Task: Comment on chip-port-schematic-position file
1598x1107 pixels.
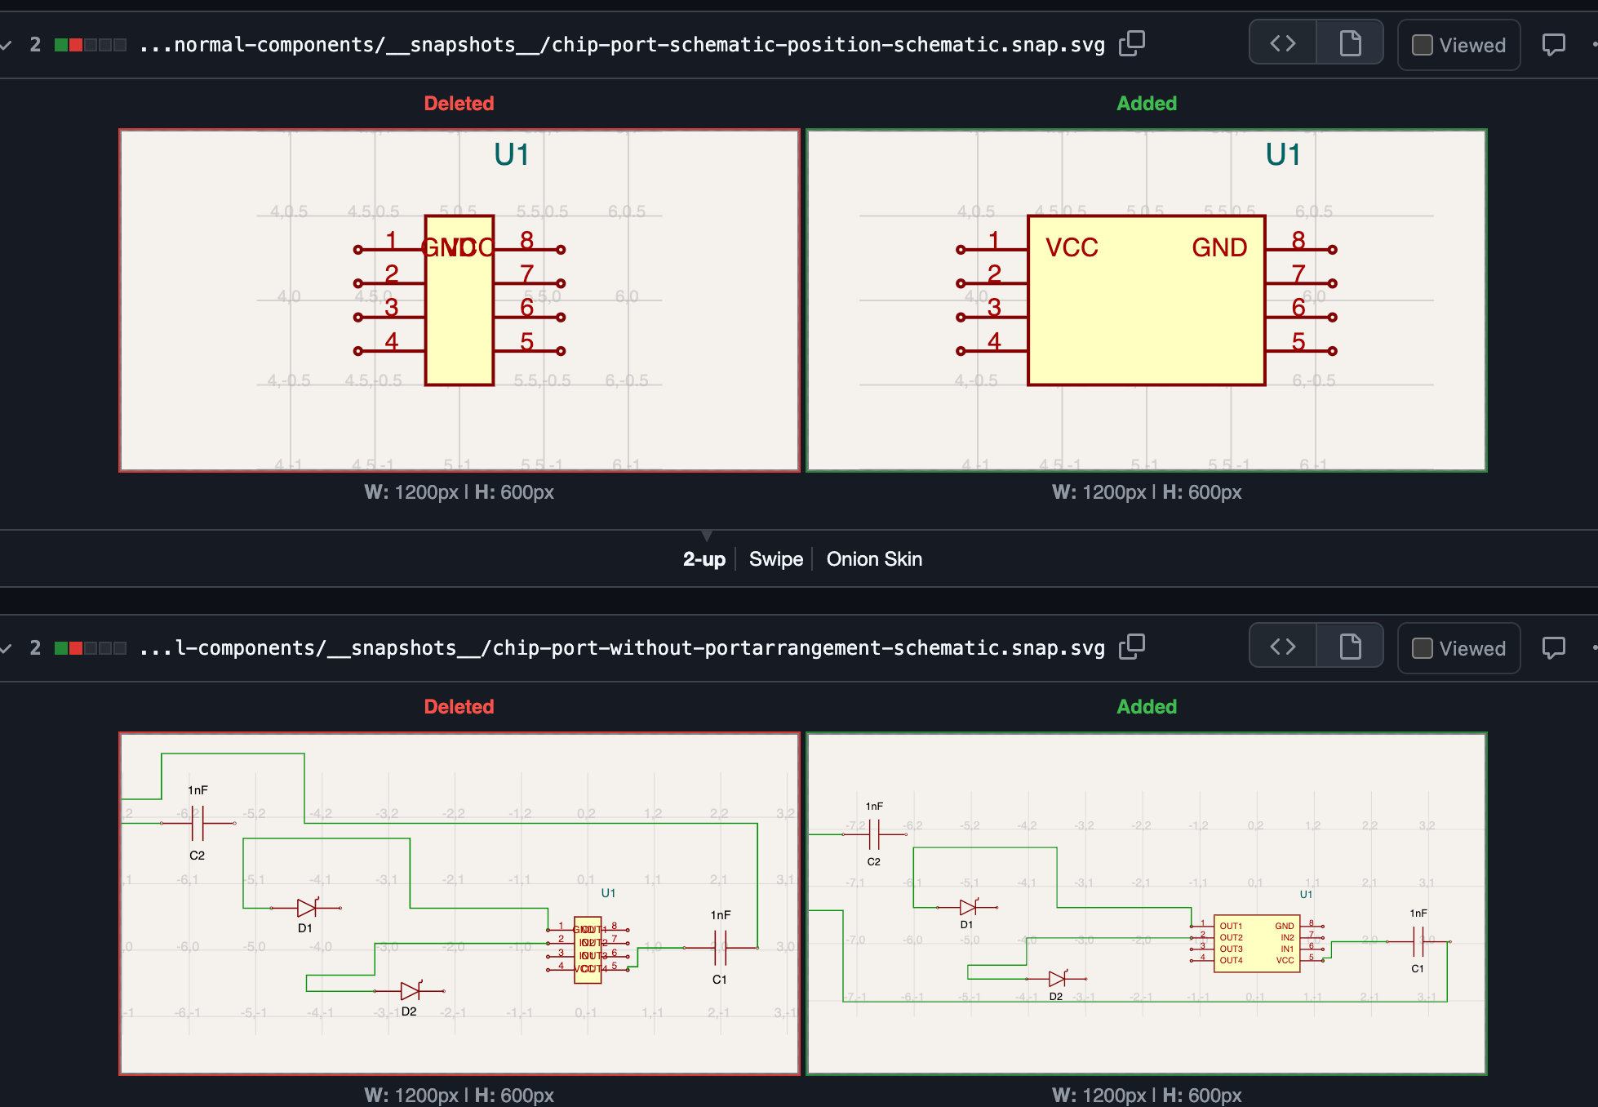Action: tap(1553, 44)
